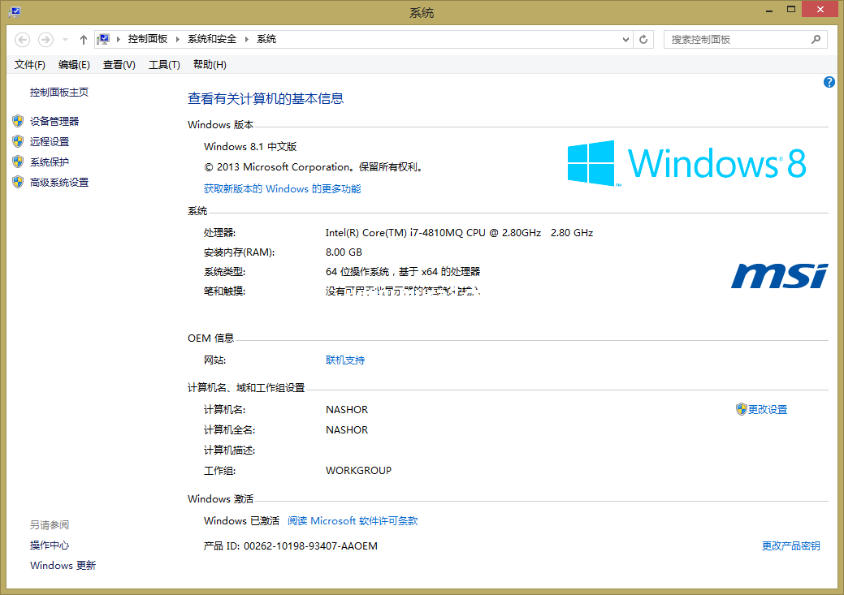The width and height of the screenshot is (844, 595).
Task: Click the Forward navigation arrow
Action: 45,39
